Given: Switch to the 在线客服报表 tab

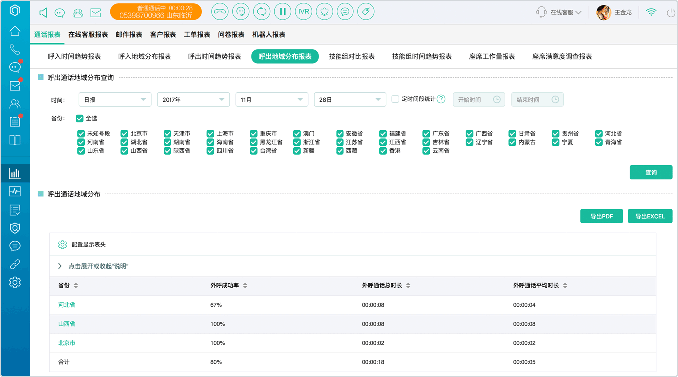Looking at the screenshot, I should point(88,35).
